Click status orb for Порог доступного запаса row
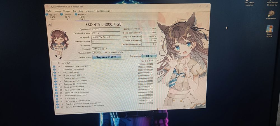This screenshot has height=126, width=280. (55, 76)
